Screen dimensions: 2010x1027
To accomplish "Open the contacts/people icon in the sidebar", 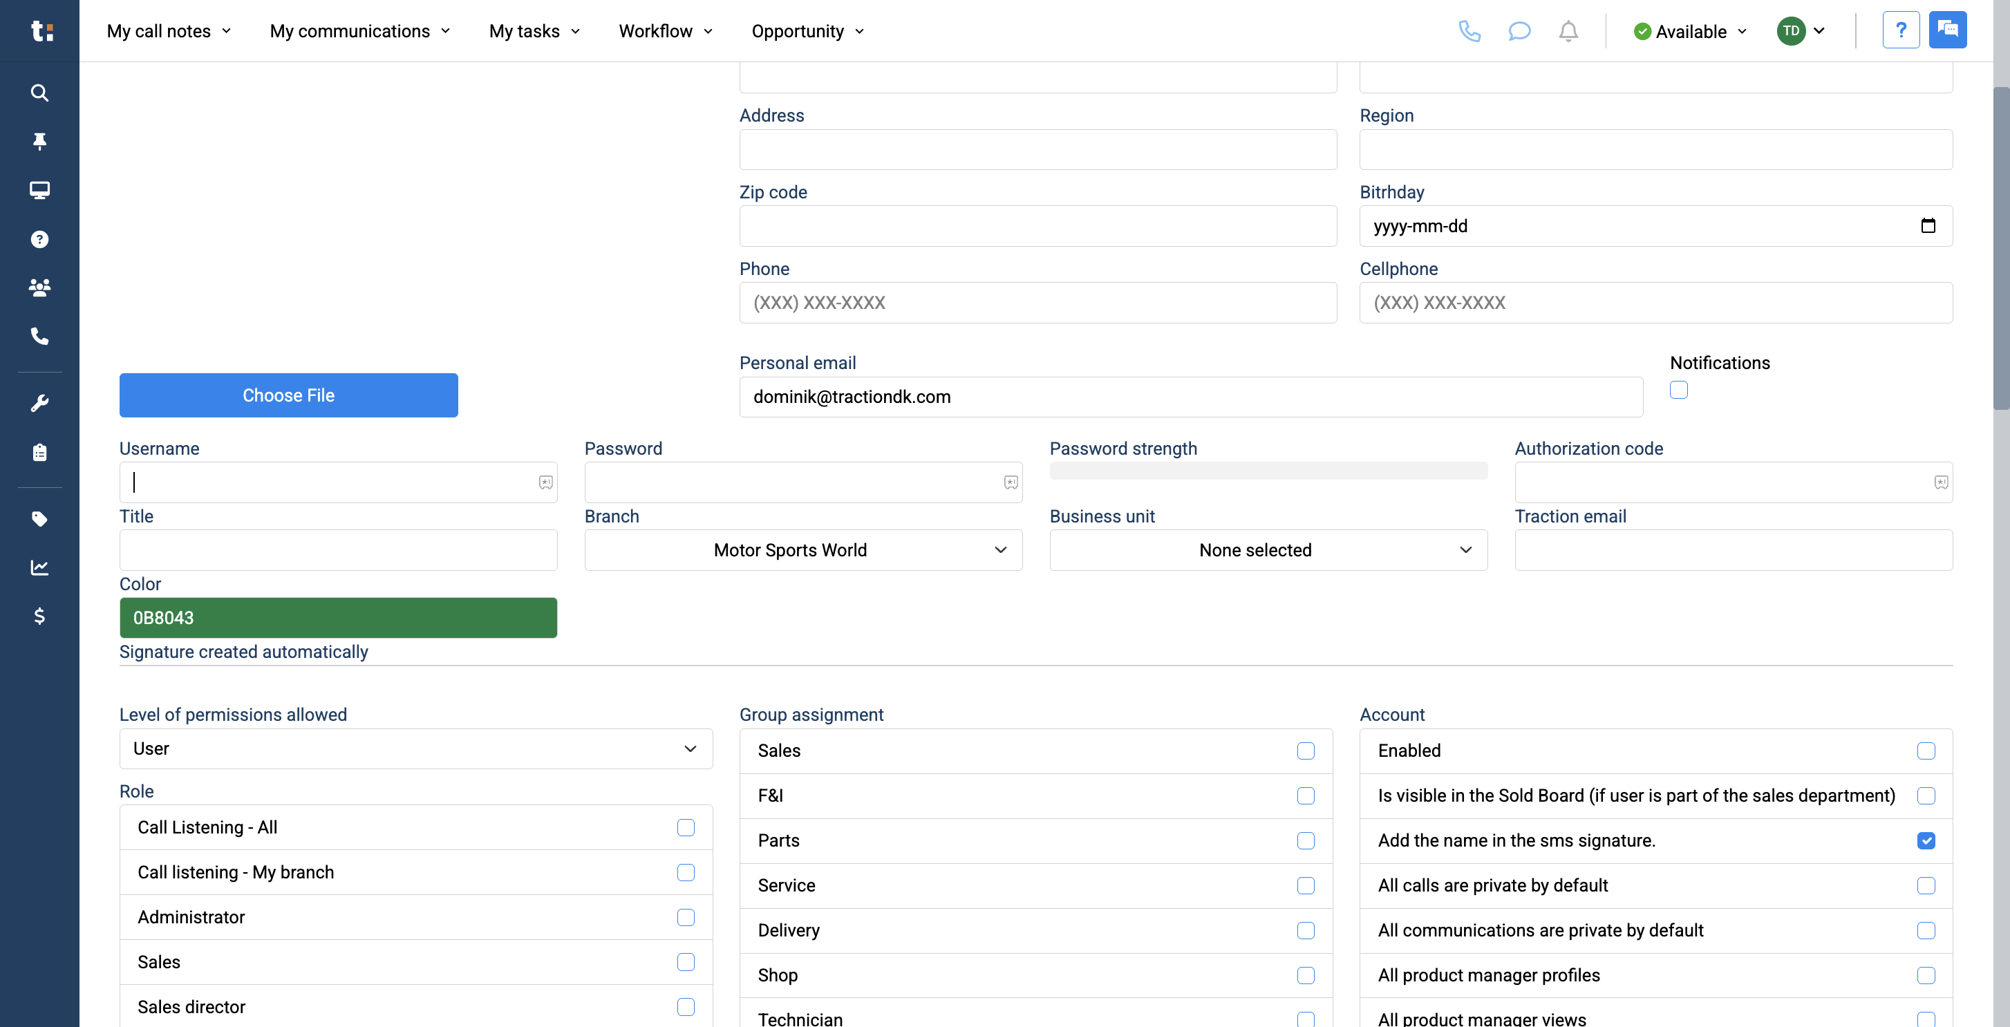I will 39,288.
